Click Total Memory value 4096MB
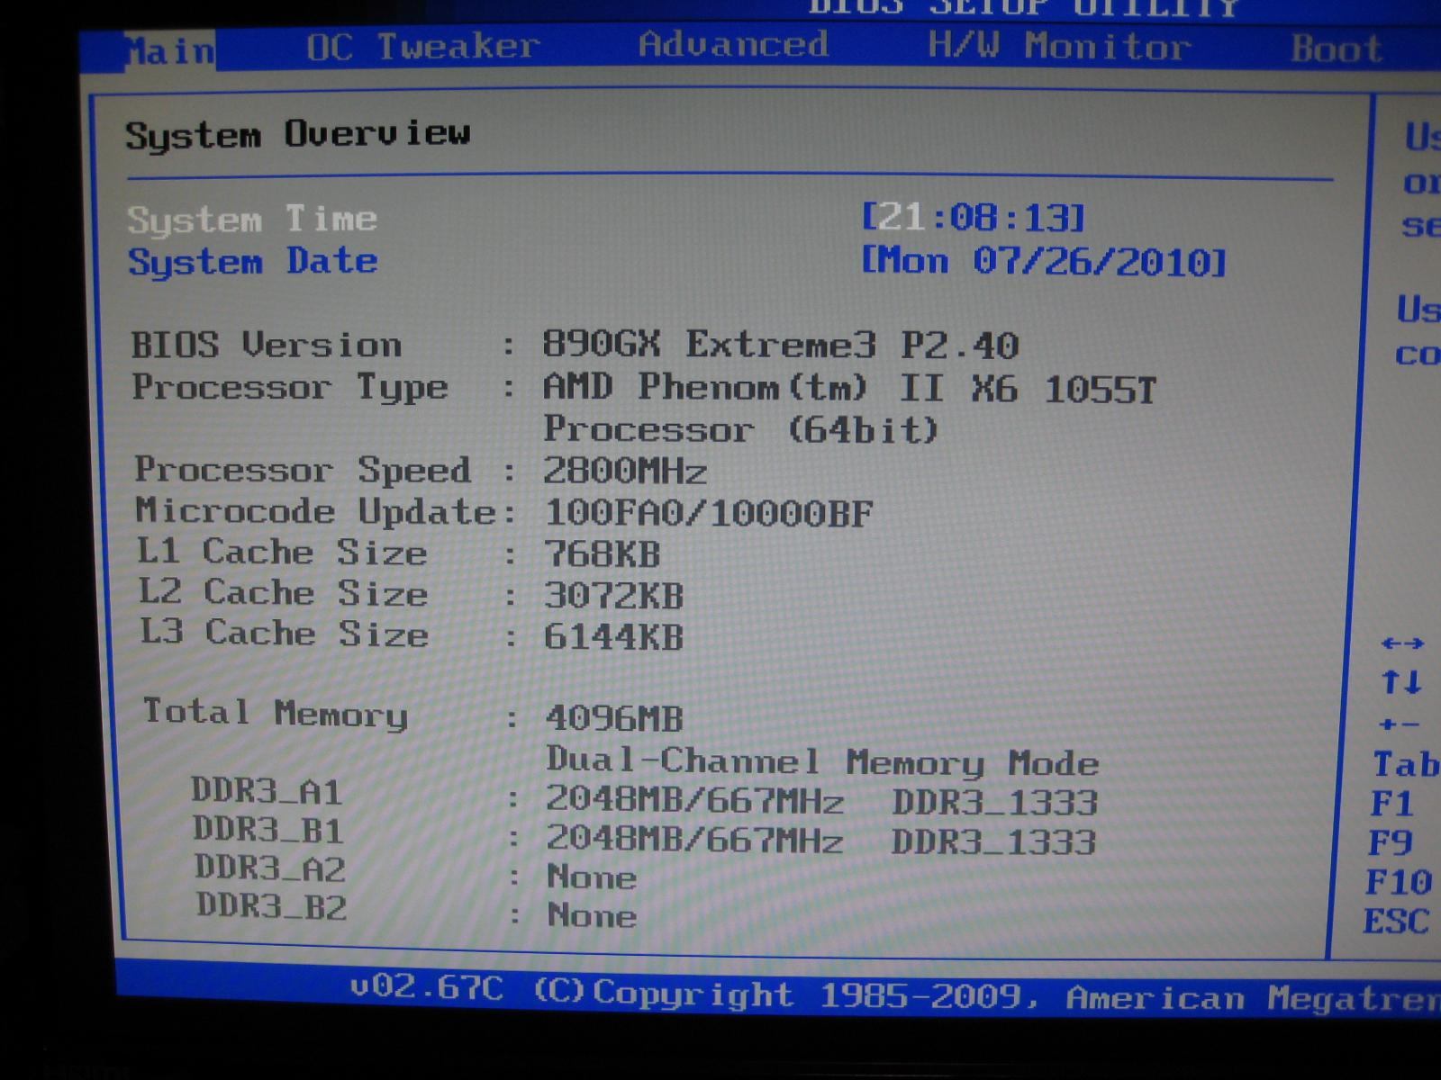Image resolution: width=1441 pixels, height=1080 pixels. 614,718
